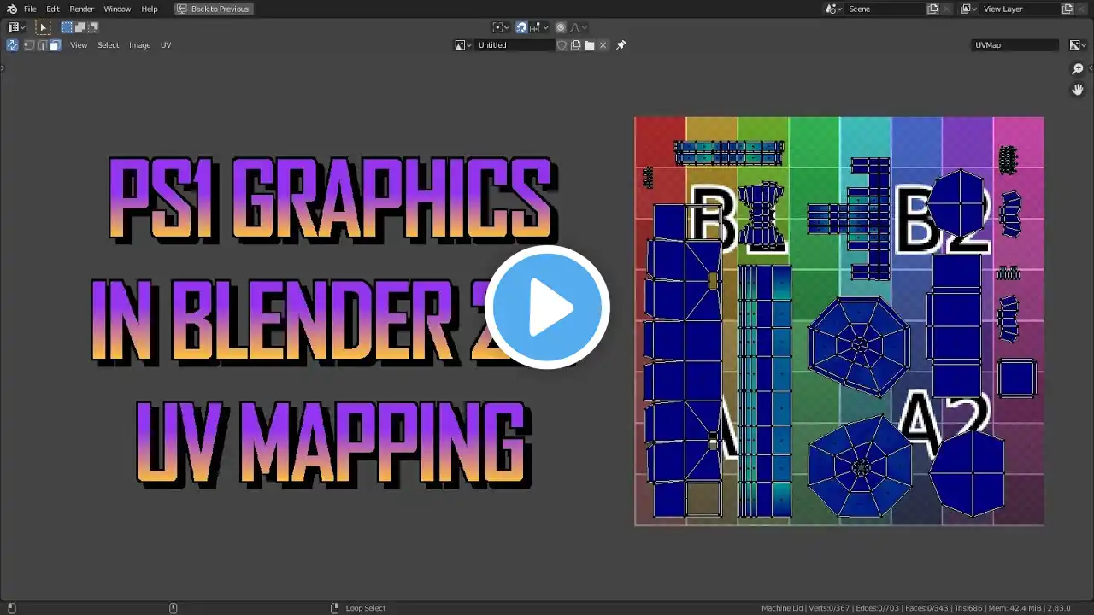
Task: Open proportional editing falloff dropdown
Action: point(578,27)
